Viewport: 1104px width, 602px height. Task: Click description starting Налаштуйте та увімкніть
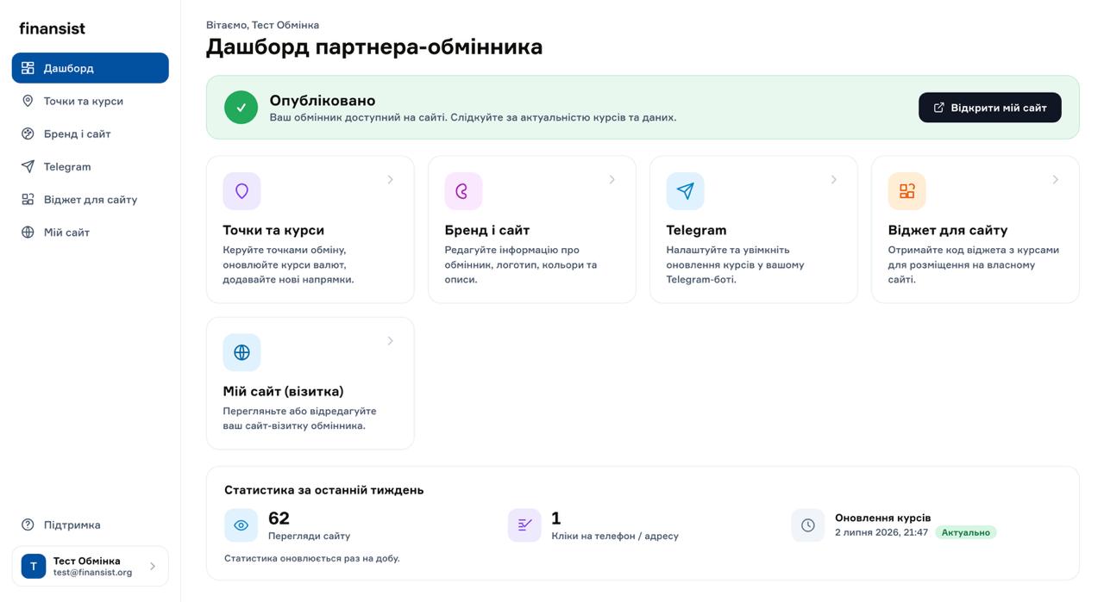(x=735, y=264)
